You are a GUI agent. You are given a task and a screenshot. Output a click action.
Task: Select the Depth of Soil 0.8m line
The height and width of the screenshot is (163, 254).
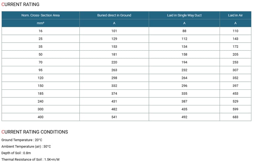coord(16,153)
